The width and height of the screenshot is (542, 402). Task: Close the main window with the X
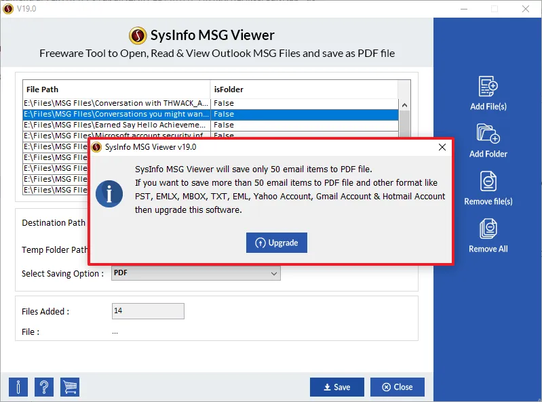point(526,9)
